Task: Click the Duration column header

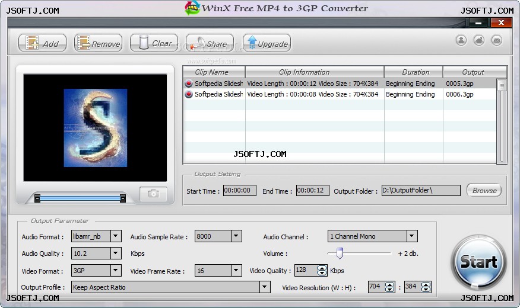Action: point(414,72)
